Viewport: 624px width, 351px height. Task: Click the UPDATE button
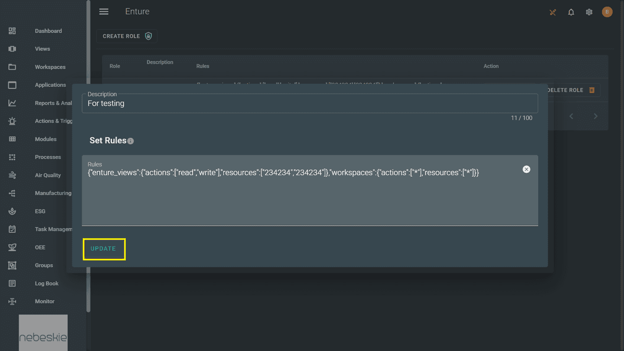click(x=104, y=249)
